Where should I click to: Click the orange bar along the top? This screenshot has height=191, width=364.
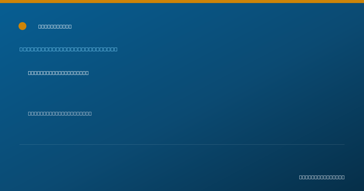[x=182, y=2]
